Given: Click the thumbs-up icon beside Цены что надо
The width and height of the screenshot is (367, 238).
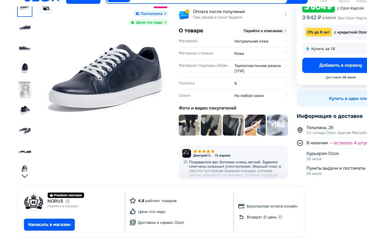Looking at the screenshot, I should coord(133,212).
